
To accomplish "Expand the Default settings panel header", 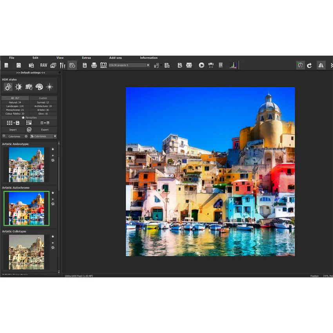I will click(31, 72).
